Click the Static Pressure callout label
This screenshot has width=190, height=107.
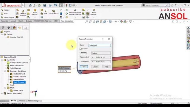[x=64, y=68]
